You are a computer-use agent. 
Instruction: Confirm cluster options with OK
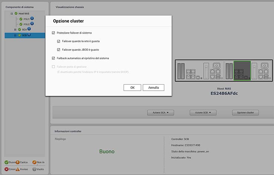pyautogui.click(x=132, y=88)
